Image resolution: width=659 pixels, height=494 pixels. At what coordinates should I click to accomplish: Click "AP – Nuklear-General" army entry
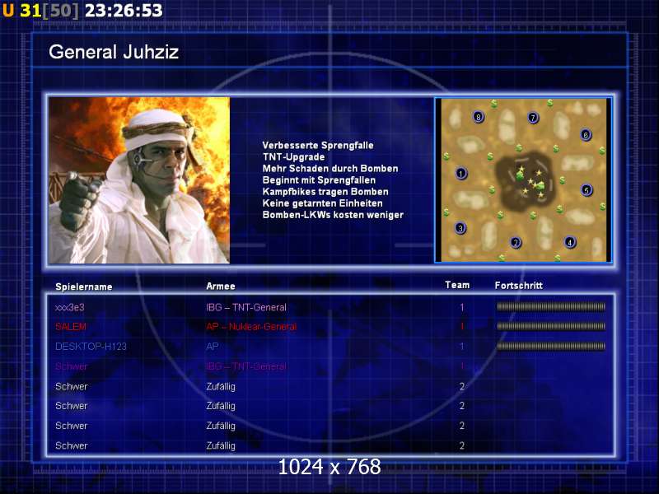click(x=251, y=327)
